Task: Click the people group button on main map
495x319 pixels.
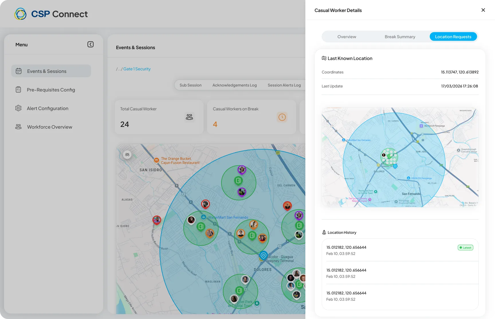Action: click(x=127, y=155)
